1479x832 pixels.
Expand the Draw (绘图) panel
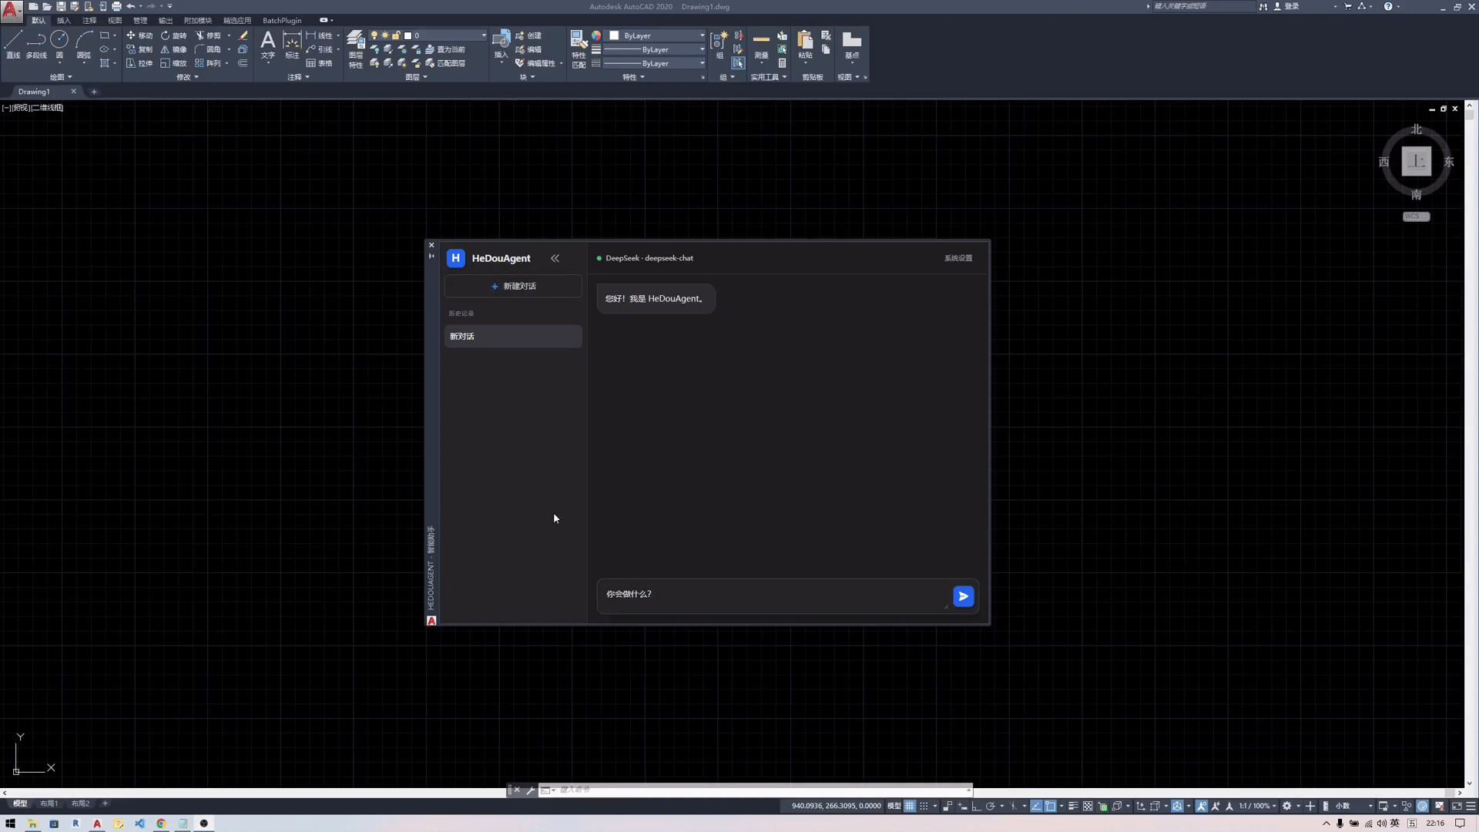tap(61, 77)
